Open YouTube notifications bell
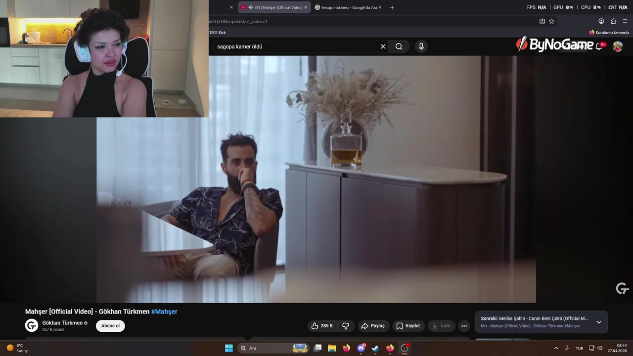633x356 pixels. [x=599, y=46]
